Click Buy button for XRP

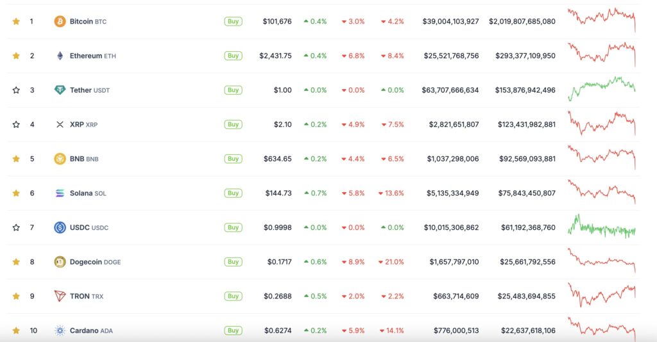[x=233, y=124]
